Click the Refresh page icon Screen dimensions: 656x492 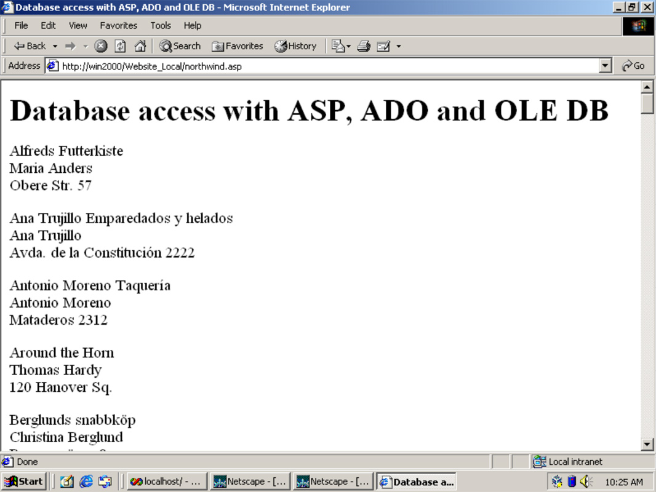[121, 46]
